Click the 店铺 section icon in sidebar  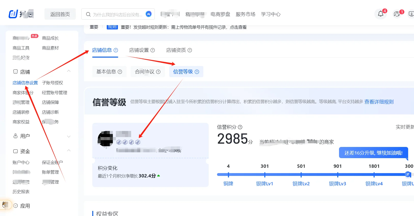(16, 72)
